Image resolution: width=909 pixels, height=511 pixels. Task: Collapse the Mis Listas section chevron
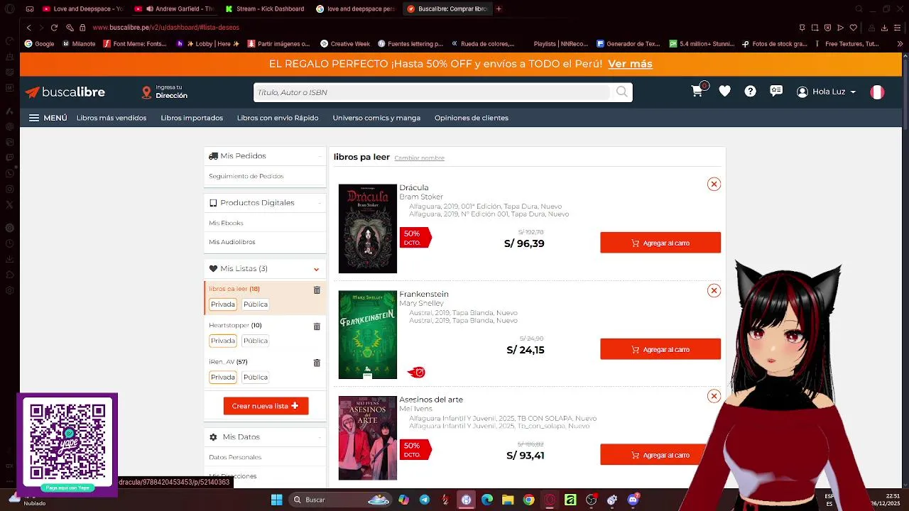(x=316, y=269)
